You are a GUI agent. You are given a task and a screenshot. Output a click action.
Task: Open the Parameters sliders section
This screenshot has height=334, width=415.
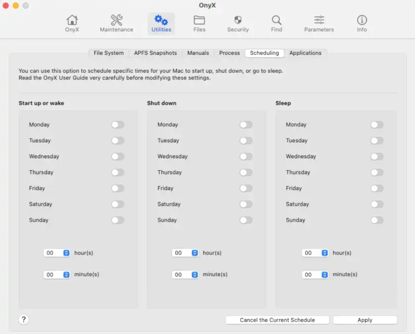tap(319, 24)
